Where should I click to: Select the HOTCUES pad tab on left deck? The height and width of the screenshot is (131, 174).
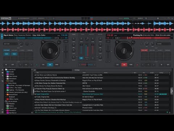(x=7, y=50)
